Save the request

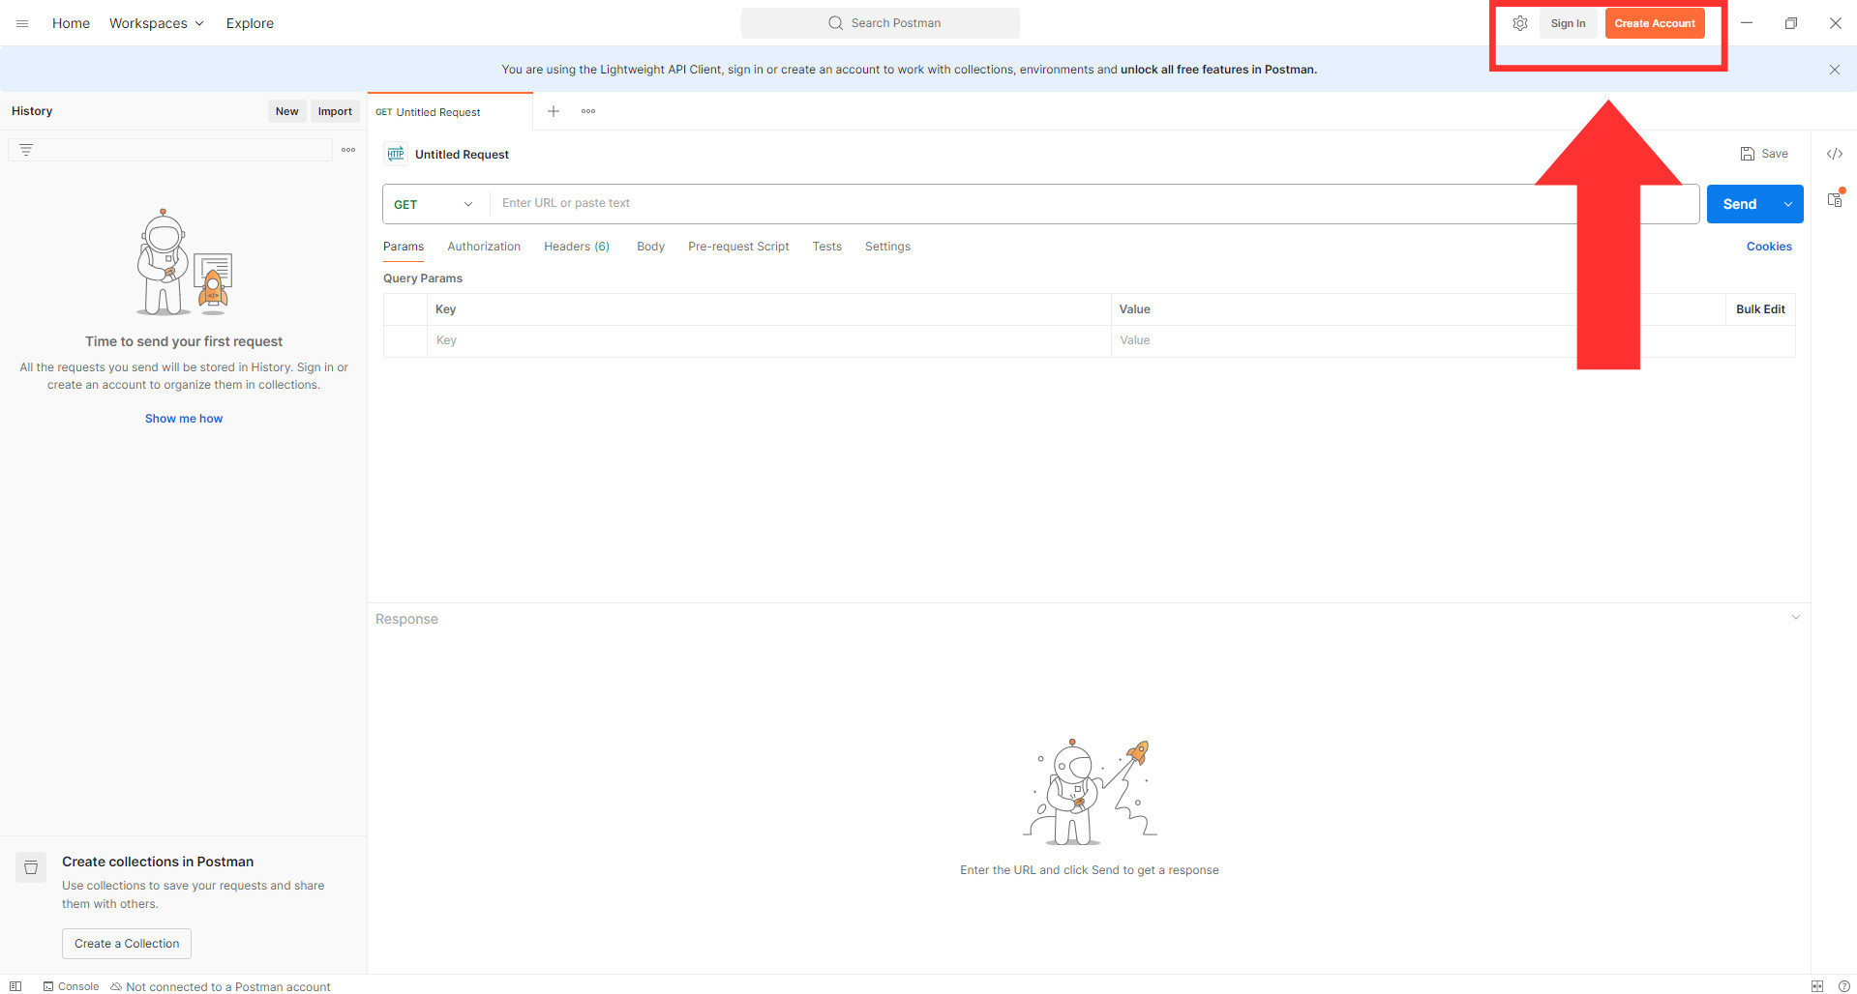[x=1764, y=154]
